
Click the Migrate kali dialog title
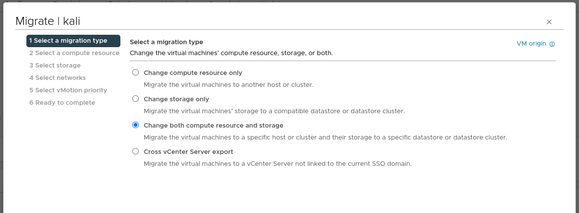click(48, 21)
